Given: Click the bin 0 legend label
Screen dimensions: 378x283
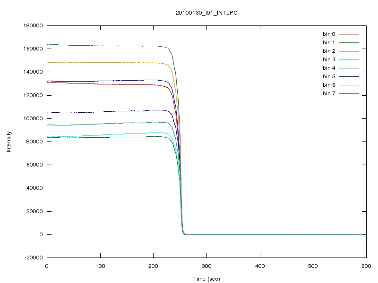Looking at the screenshot, I should pyautogui.click(x=329, y=34).
